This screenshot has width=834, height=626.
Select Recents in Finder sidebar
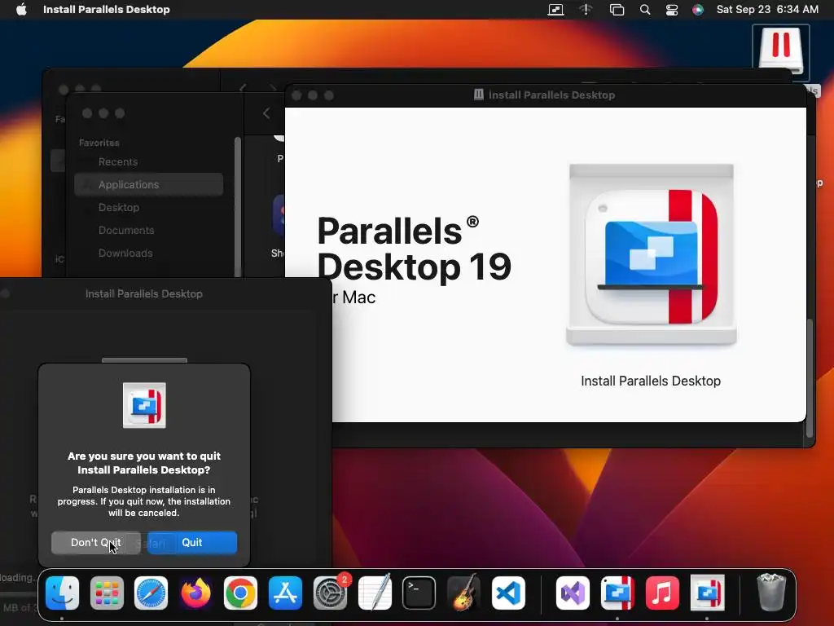[117, 162]
